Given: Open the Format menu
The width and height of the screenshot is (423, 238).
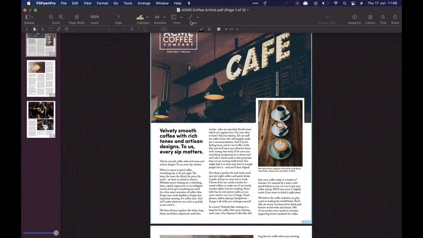Looking at the screenshot, I should 102,3.
